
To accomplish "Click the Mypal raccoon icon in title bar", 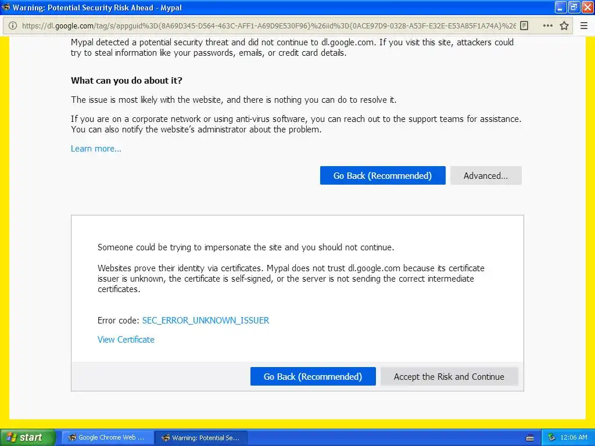I will coord(6,7).
